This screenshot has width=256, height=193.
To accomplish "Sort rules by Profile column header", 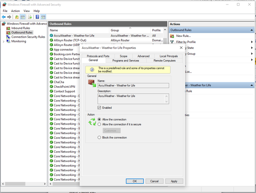I will tap(156, 30).
